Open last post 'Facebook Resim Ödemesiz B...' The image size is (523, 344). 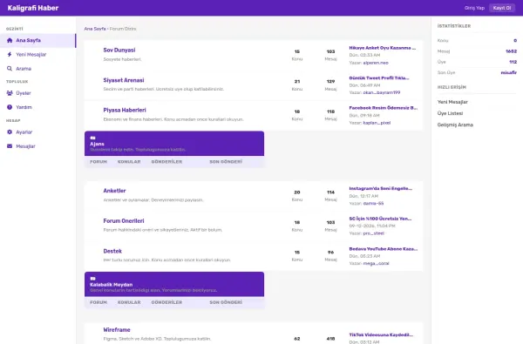[x=384, y=108]
